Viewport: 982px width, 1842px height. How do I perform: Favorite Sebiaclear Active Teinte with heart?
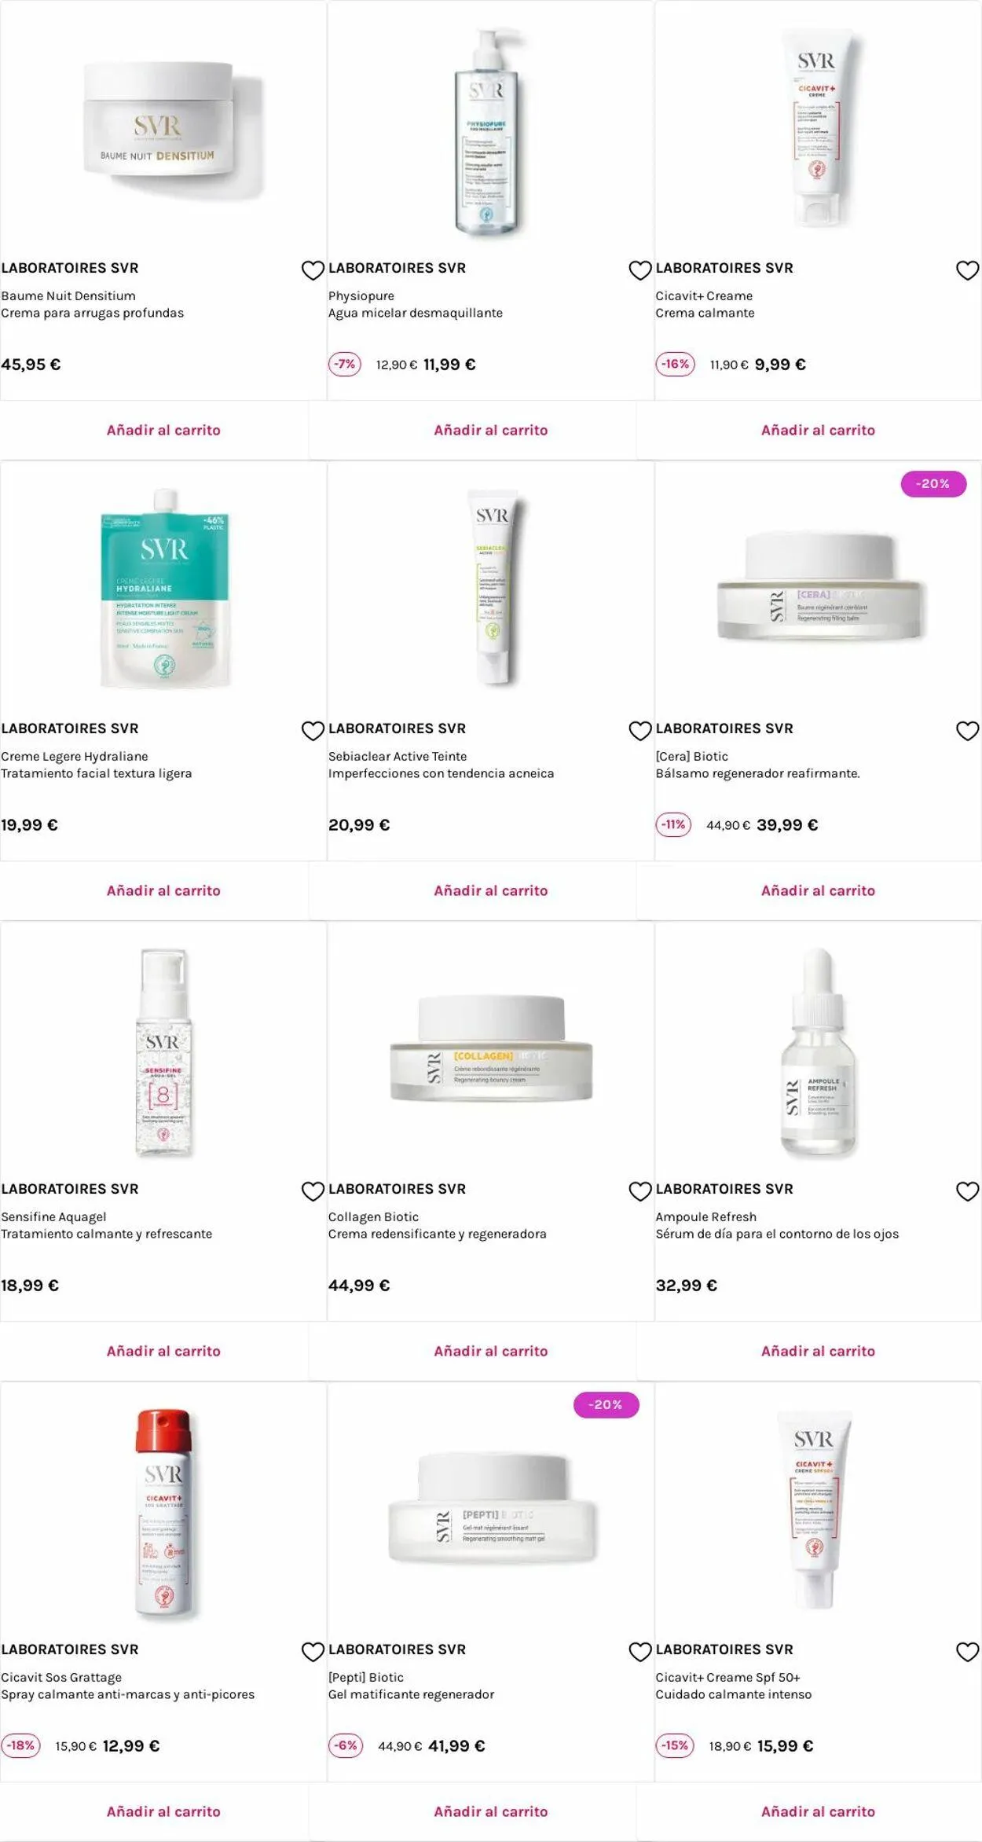[x=640, y=731]
